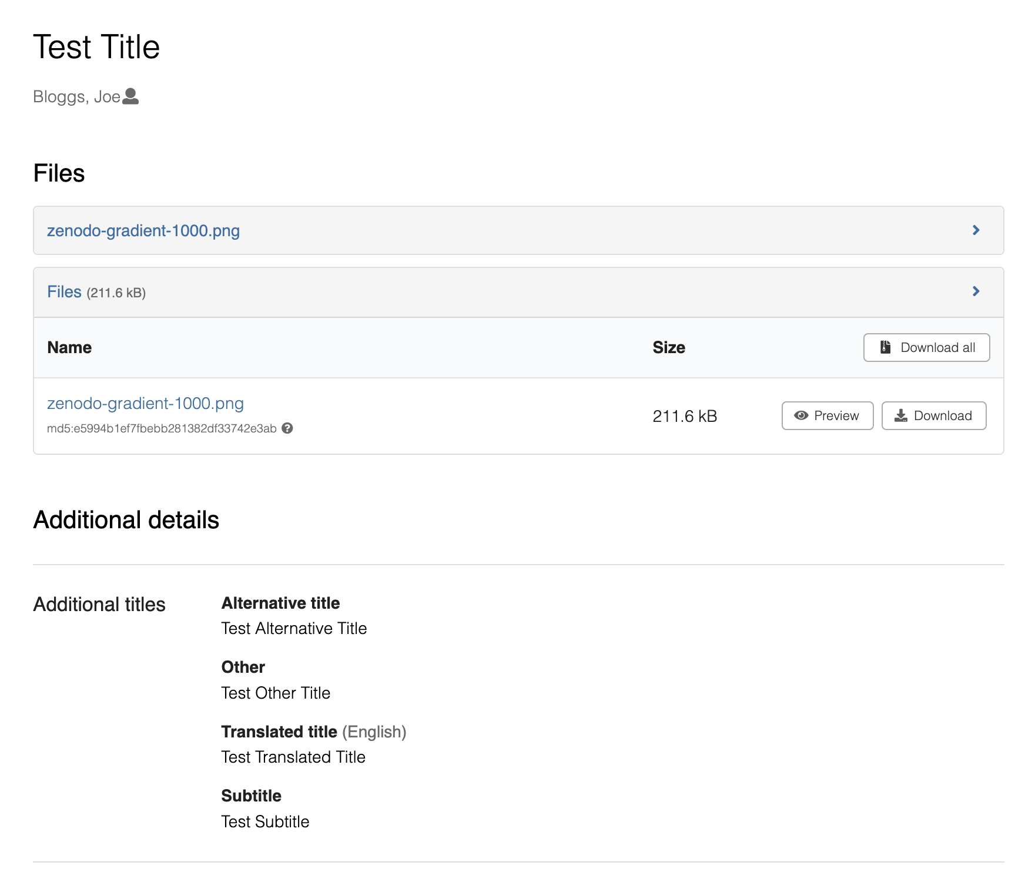Download all files as archive
The height and width of the screenshot is (879, 1025).
[927, 347]
